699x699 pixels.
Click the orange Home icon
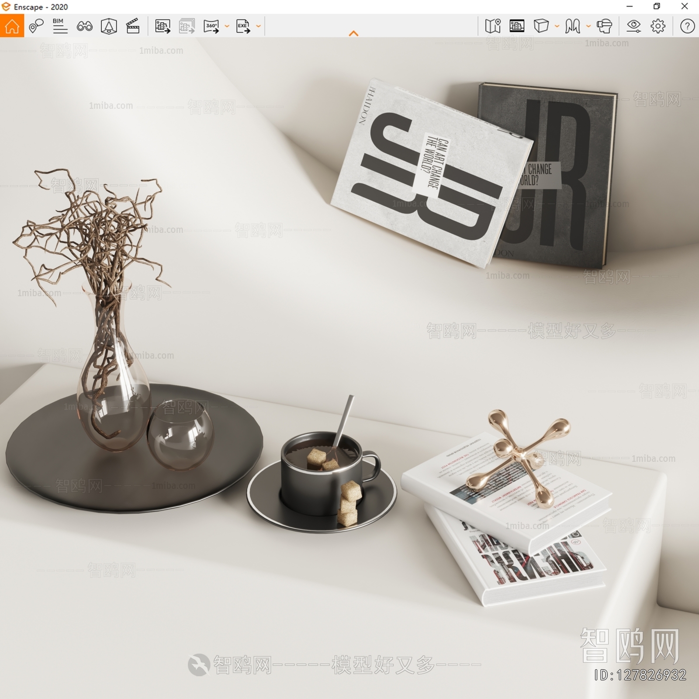pyautogui.click(x=12, y=26)
